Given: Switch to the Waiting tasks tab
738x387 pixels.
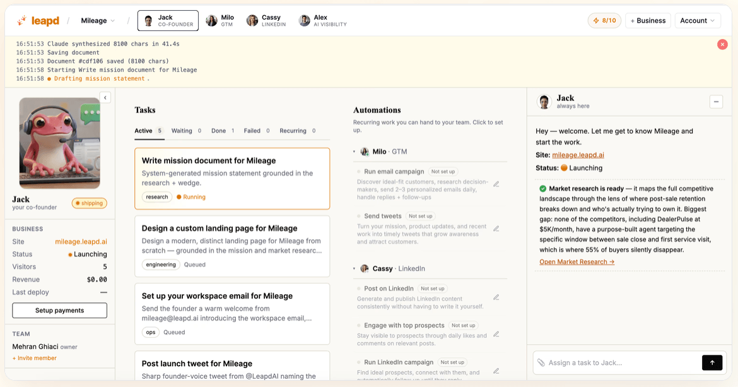Looking at the screenshot, I should pyautogui.click(x=186, y=131).
